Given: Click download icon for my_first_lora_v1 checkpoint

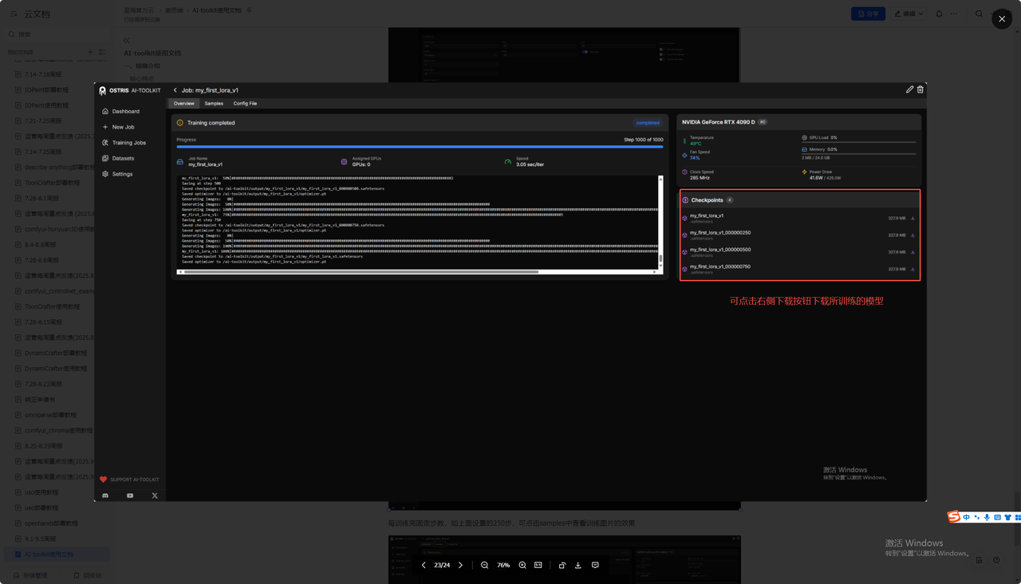Looking at the screenshot, I should pos(913,218).
